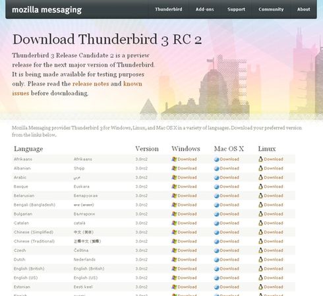Open the About navigation item
The image size is (323, 296).
[304, 9]
